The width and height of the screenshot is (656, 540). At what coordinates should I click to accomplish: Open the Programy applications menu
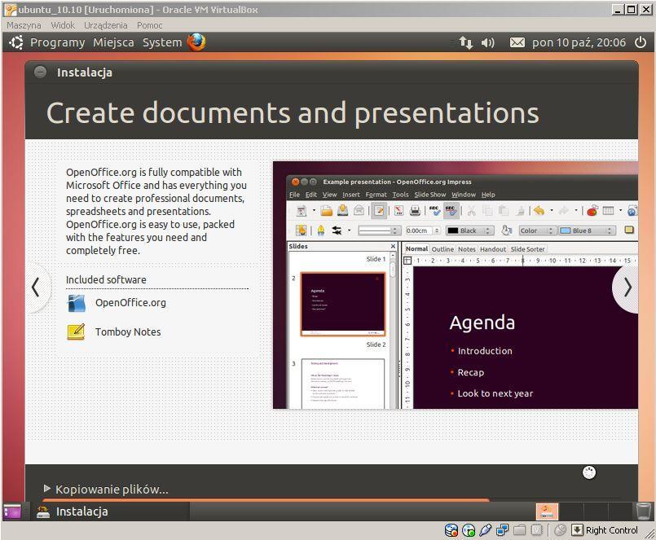(57, 42)
